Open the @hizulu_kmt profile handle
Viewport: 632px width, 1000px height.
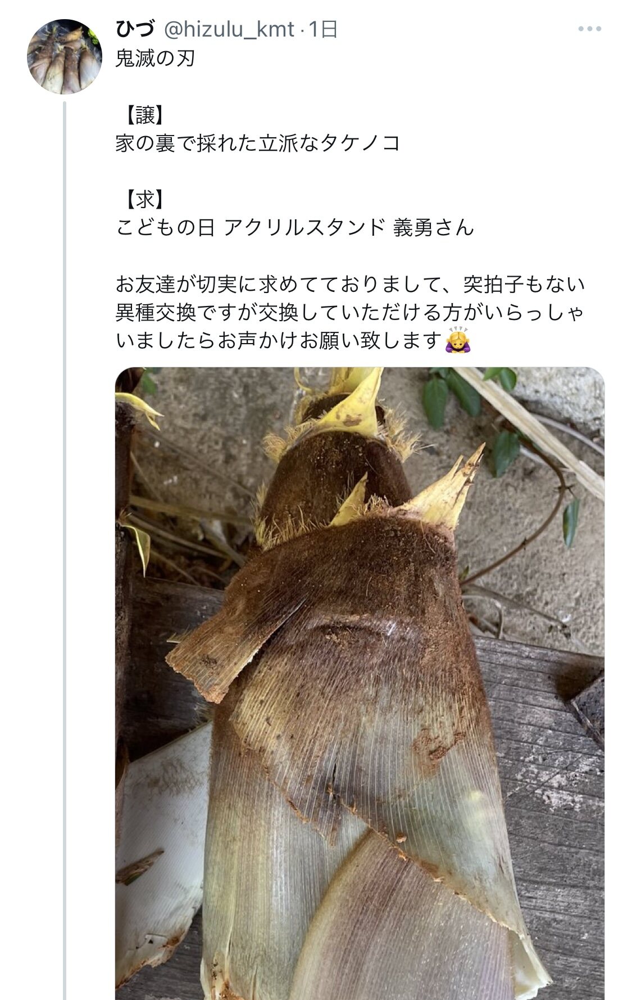pos(229,29)
